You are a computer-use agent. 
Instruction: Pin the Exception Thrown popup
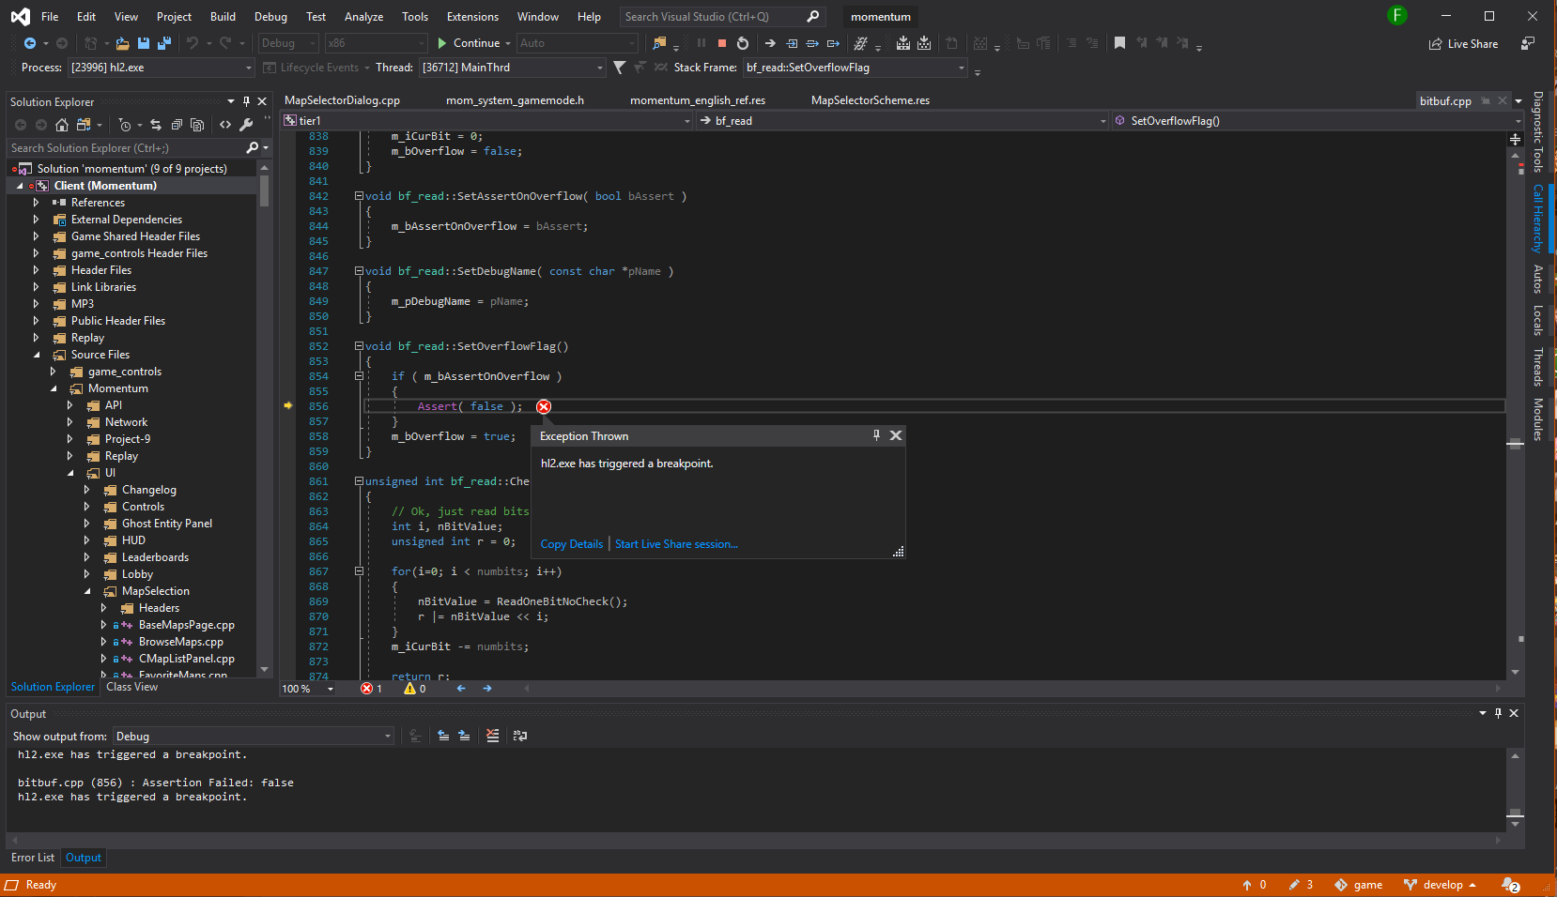point(876,435)
